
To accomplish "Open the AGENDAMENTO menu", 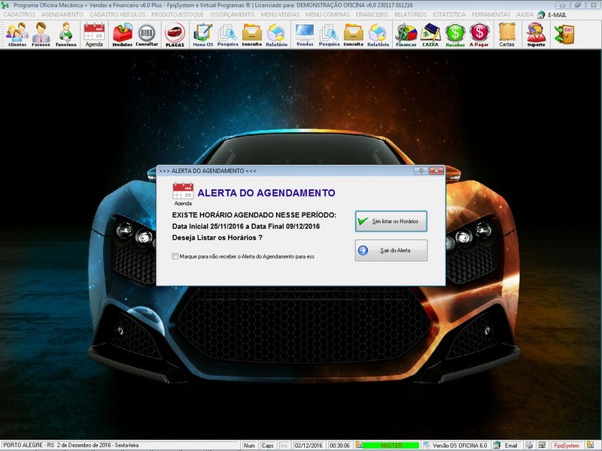I will [62, 14].
